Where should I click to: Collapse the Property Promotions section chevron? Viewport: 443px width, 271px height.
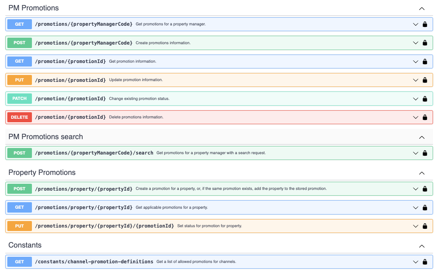point(421,173)
